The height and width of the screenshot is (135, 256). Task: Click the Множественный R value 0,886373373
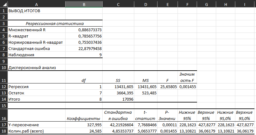pos(84,30)
